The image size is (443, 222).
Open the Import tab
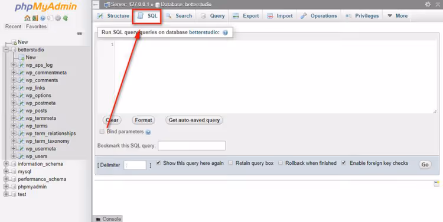[280, 16]
